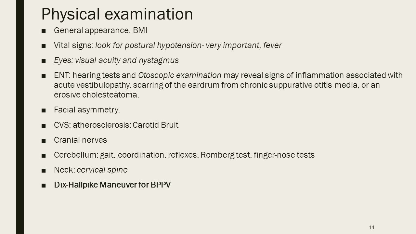Click the Facial asymmetry bullet text
Image resolution: width=416 pixels, height=234 pixels.
(87, 110)
